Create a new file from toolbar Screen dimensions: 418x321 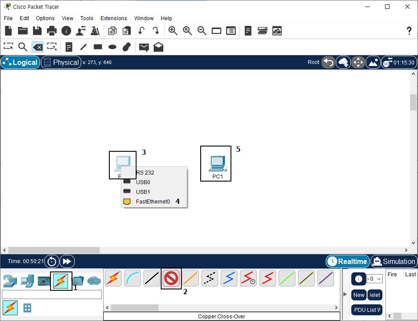(x=8, y=31)
